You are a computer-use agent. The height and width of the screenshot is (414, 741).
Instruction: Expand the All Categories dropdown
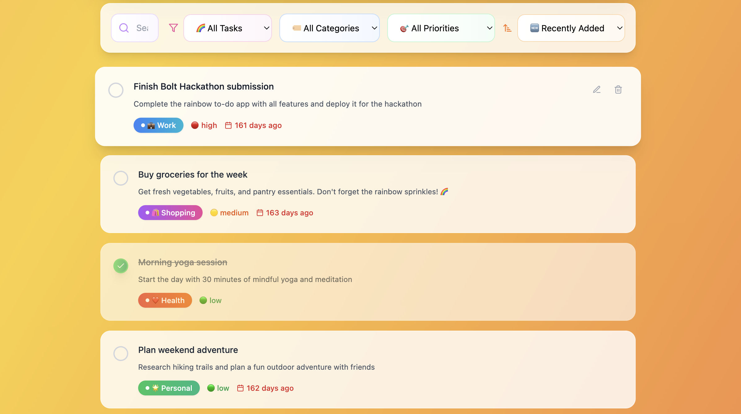(329, 28)
